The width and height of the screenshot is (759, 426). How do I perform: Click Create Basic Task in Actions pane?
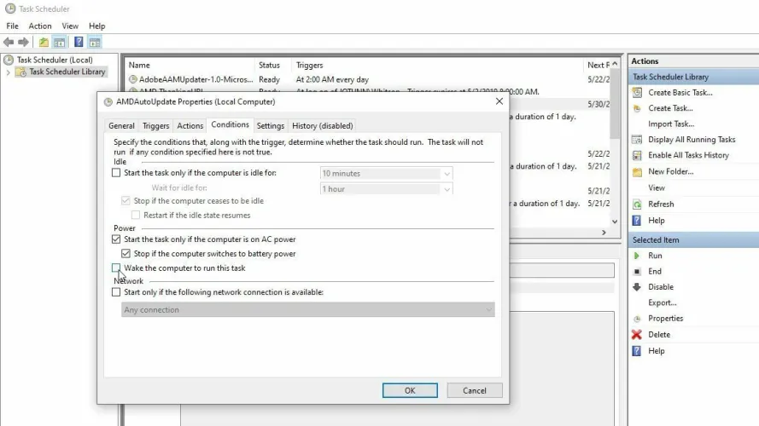(x=680, y=93)
